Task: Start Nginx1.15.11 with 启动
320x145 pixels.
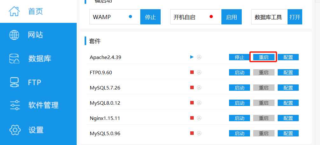Action: pos(240,118)
